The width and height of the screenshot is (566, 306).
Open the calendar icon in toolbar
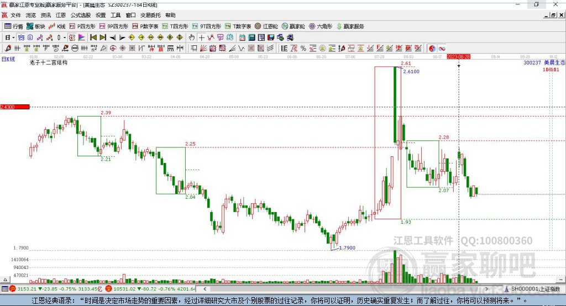242,38
